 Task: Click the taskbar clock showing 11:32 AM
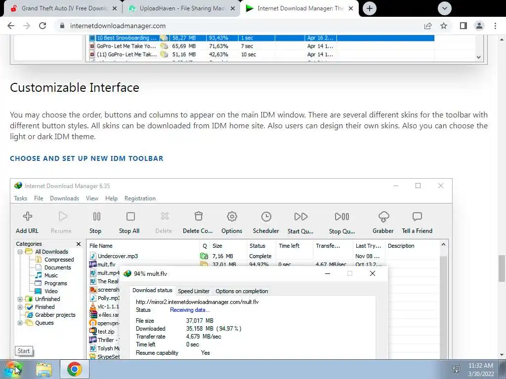[x=480, y=369]
